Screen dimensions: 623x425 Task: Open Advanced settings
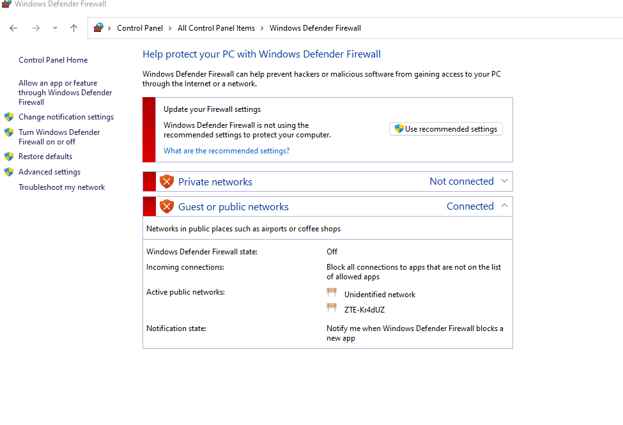(x=50, y=172)
